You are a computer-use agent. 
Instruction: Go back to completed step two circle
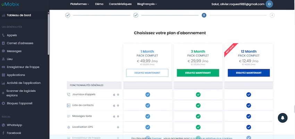(136, 15)
